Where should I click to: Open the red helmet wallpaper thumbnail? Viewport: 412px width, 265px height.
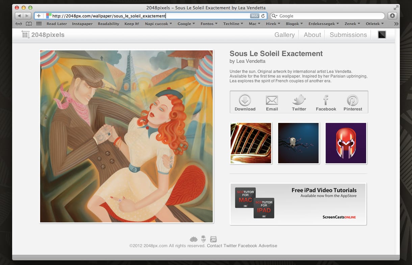click(346, 143)
